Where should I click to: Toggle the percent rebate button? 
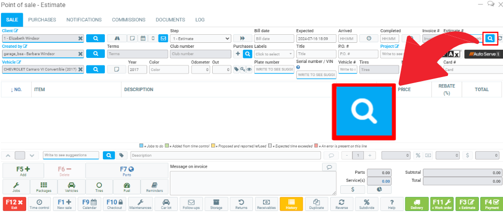417,156
